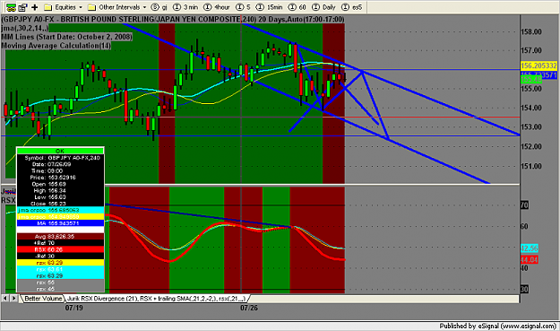This screenshot has height=331, width=560.
Task: Click the eSignal published link
Action: [498, 326]
